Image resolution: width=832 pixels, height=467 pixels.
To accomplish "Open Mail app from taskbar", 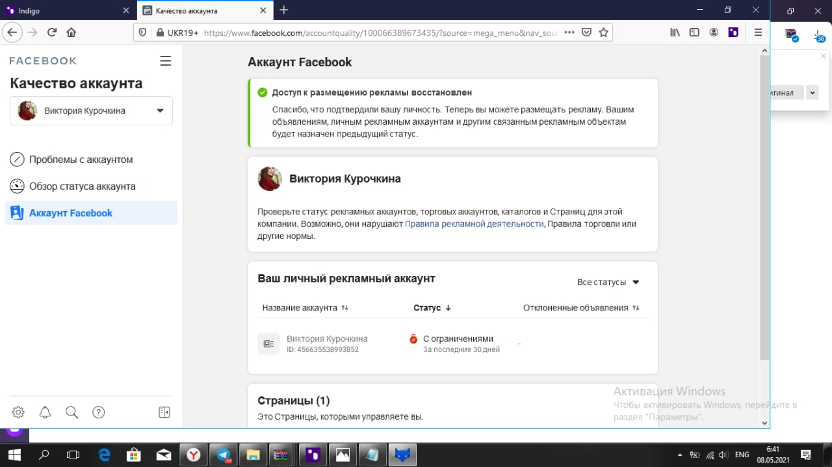I will pyautogui.click(x=164, y=454).
